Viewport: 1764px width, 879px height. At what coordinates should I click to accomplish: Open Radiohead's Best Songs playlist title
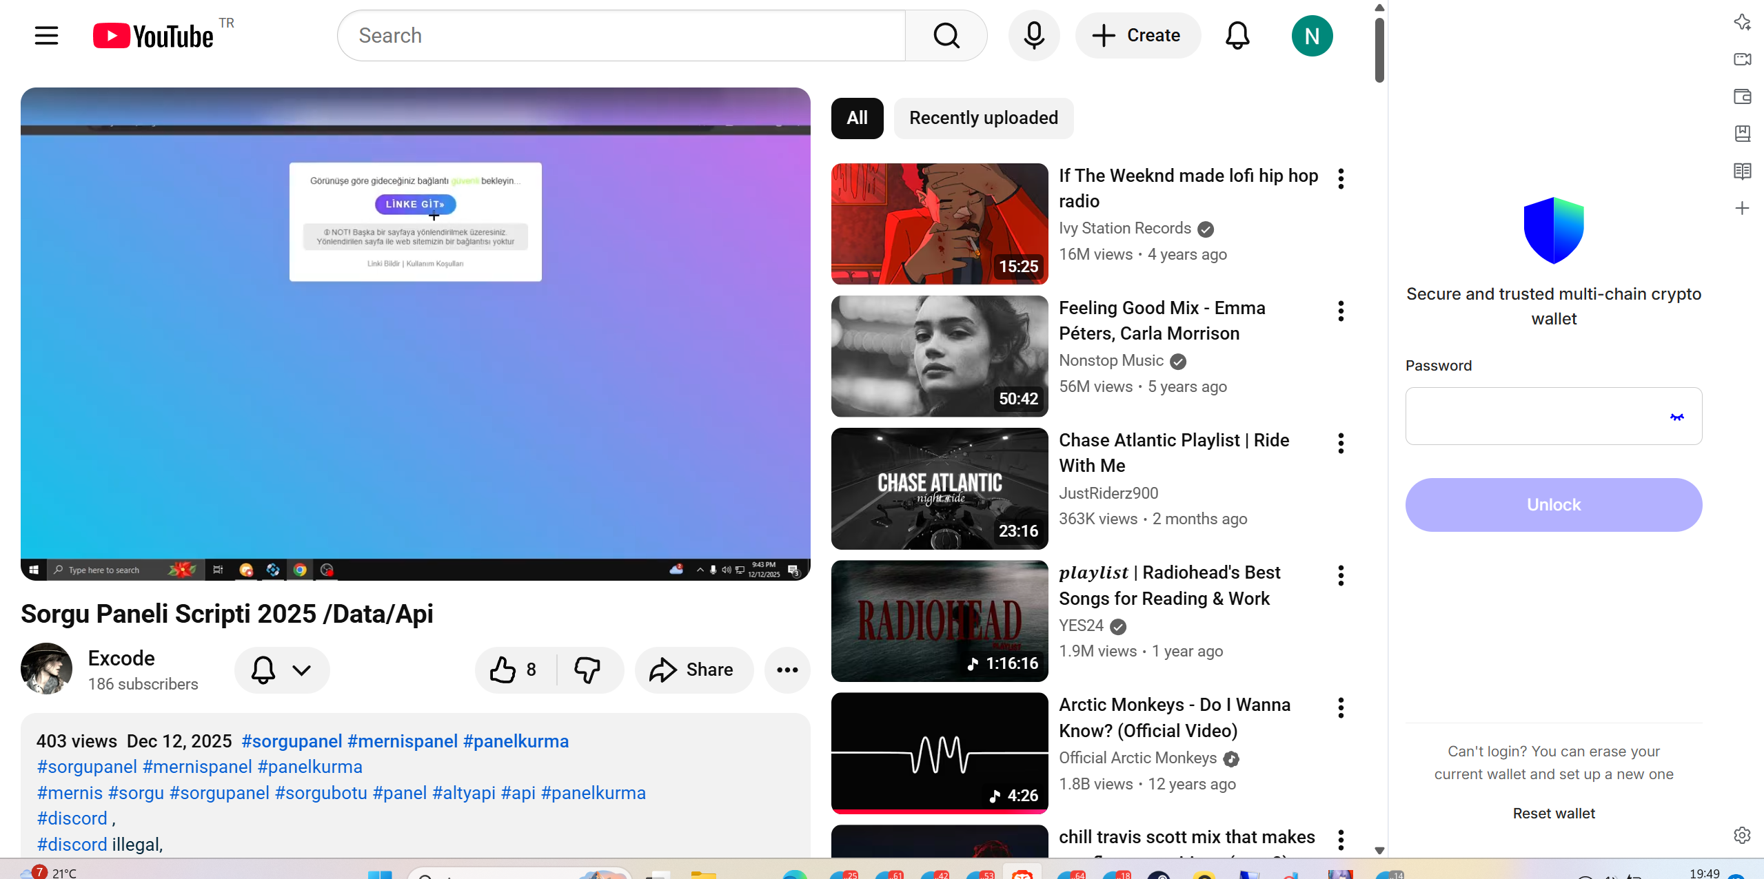pos(1169,585)
